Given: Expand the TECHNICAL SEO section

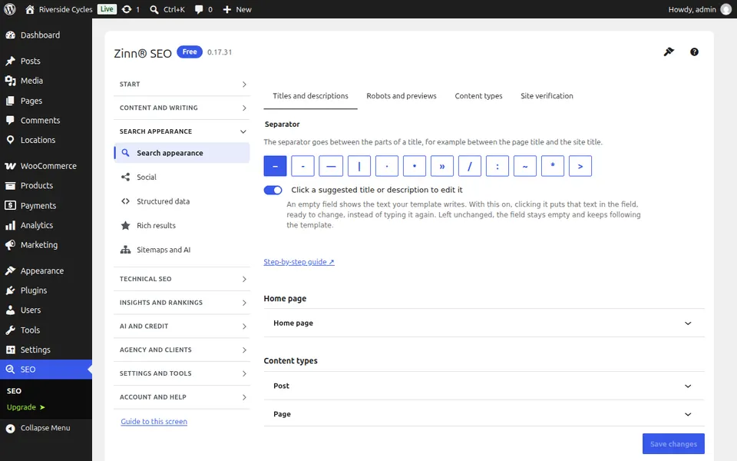Looking at the screenshot, I should pyautogui.click(x=182, y=279).
